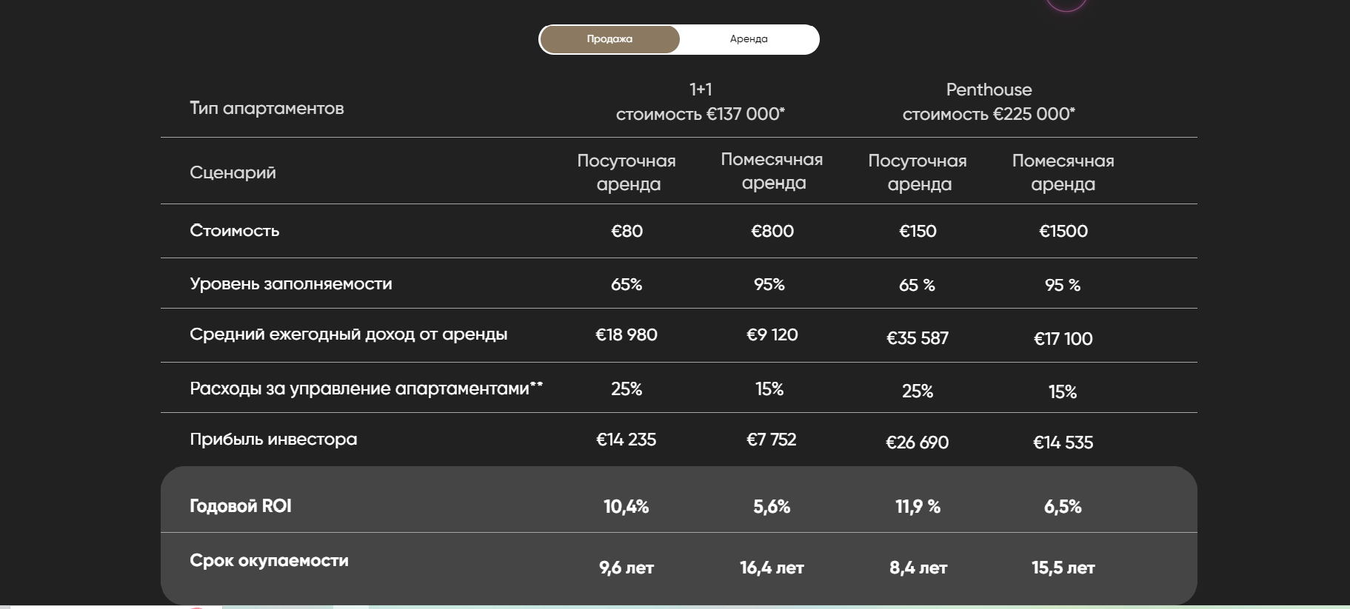Select Посуточная аренда under the 1+1 column
The image size is (1350, 609).
point(627,172)
